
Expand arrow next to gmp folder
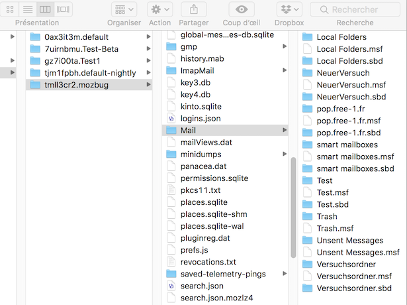[x=285, y=46]
